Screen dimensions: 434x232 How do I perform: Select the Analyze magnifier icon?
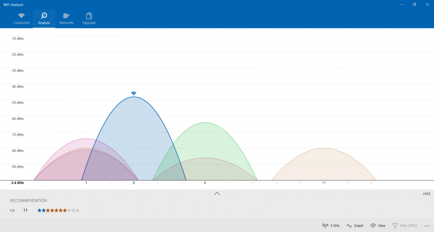[44, 16]
